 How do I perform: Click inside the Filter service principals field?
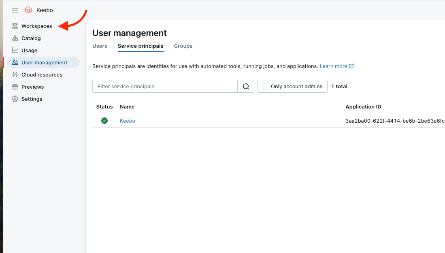(162, 86)
